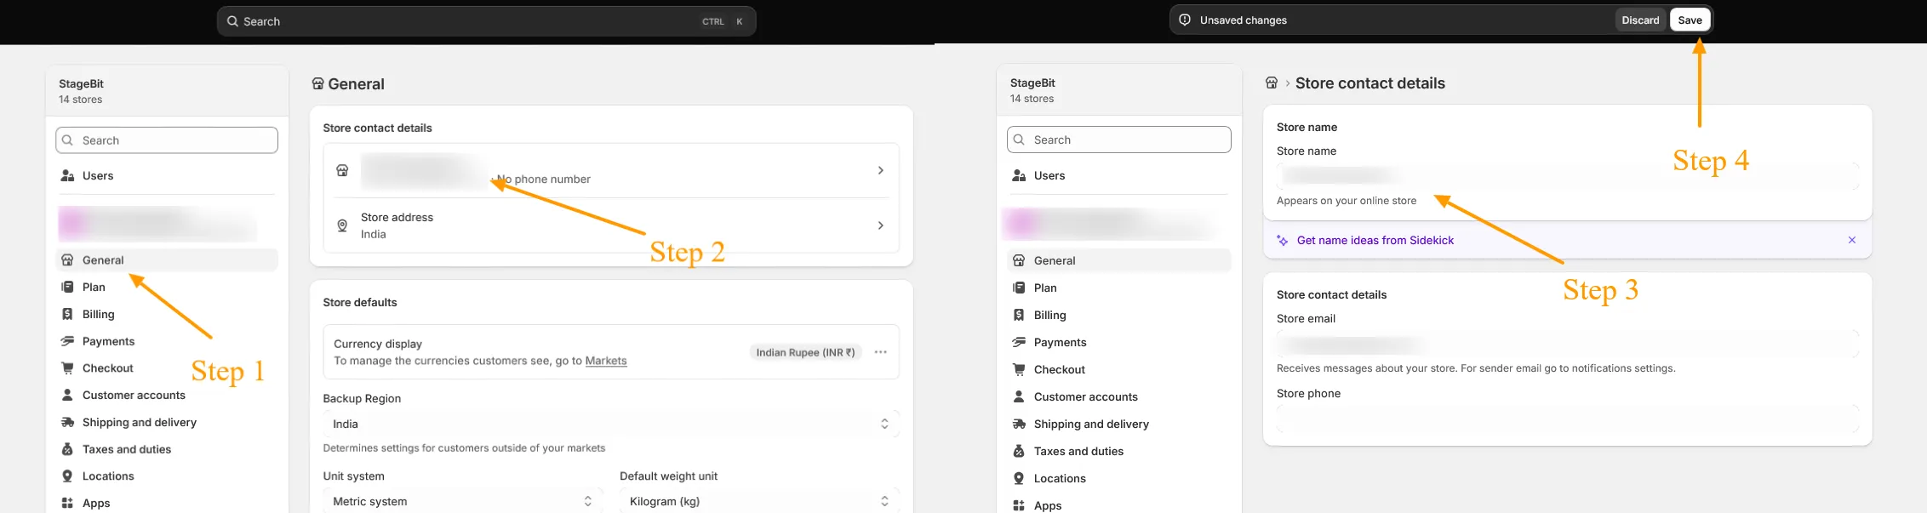
Task: Click Checkout icon in Store contact details sidebar
Action: coord(1019,369)
